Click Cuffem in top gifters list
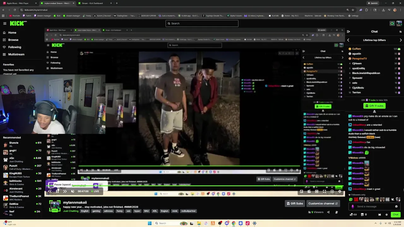This screenshot has width=404, height=227. (x=357, y=49)
